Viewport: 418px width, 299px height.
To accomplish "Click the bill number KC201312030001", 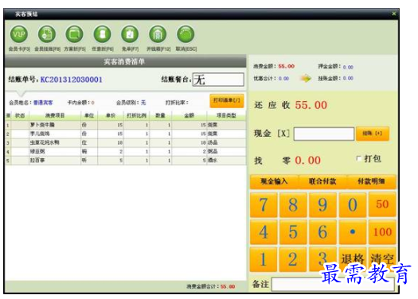I will tap(72, 80).
